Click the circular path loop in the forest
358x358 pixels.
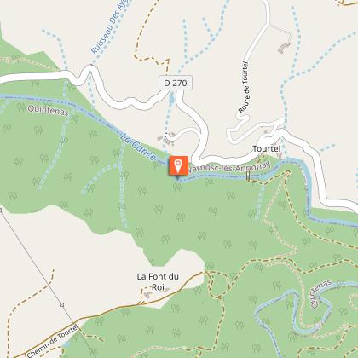[219, 285]
